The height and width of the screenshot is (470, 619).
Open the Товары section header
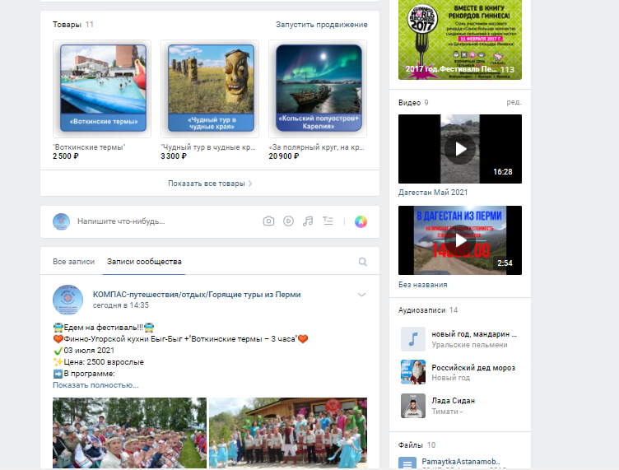67,25
